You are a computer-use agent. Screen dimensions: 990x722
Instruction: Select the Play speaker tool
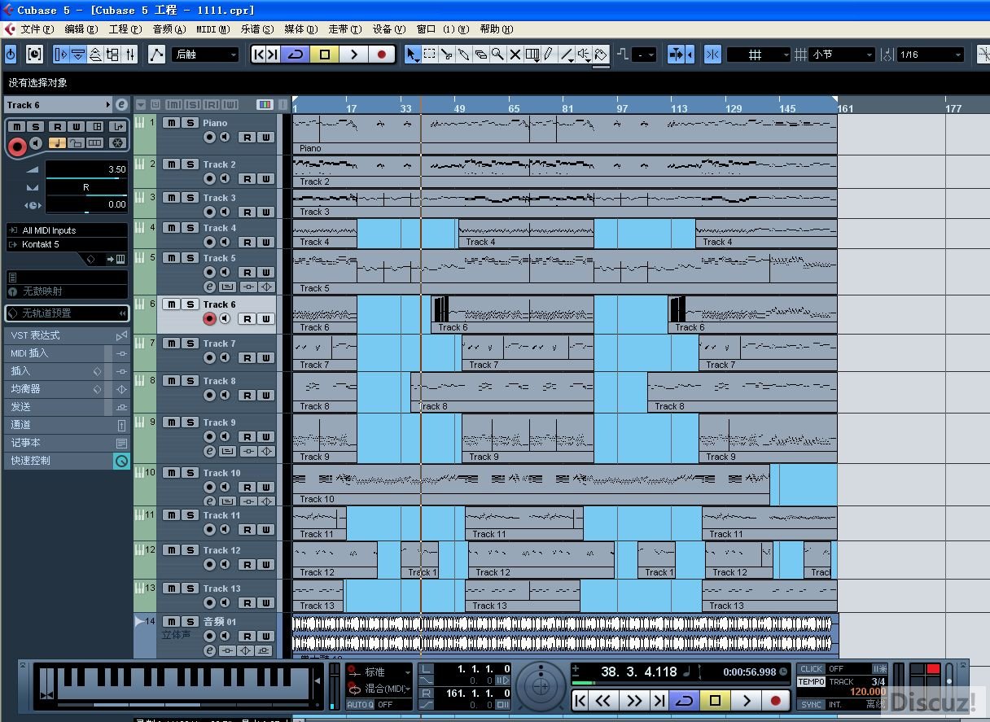pyautogui.click(x=584, y=55)
